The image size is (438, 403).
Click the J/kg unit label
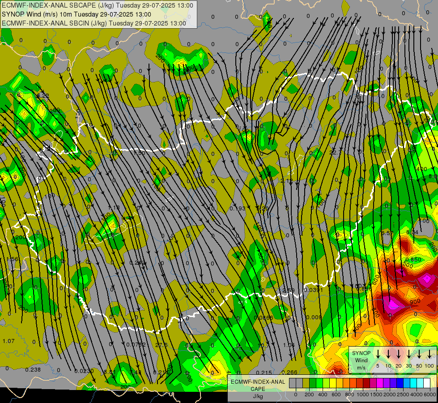point(258,396)
